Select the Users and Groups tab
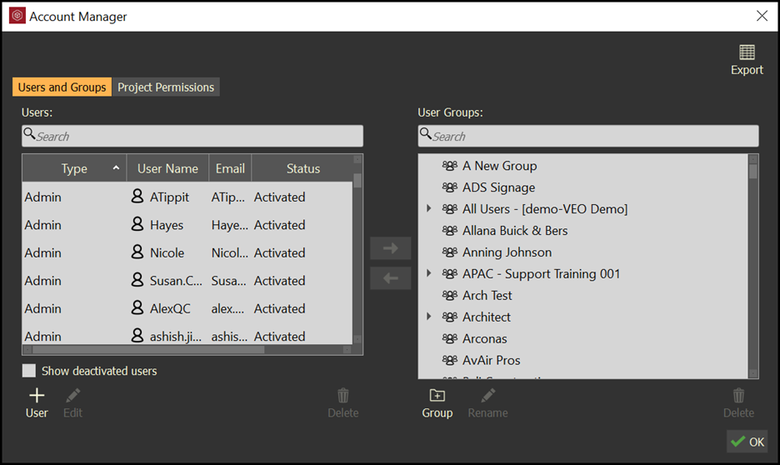 tap(62, 87)
